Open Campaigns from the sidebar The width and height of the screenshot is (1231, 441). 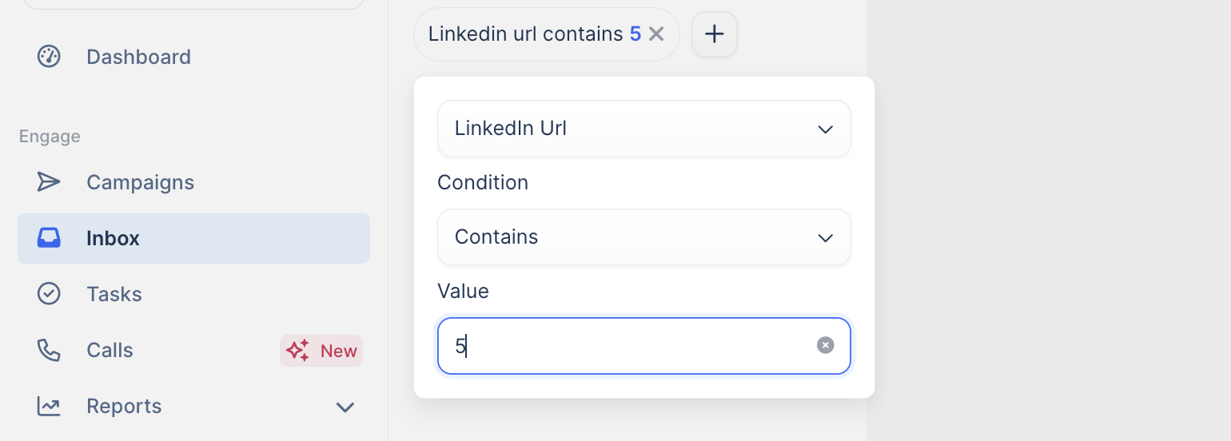(140, 182)
